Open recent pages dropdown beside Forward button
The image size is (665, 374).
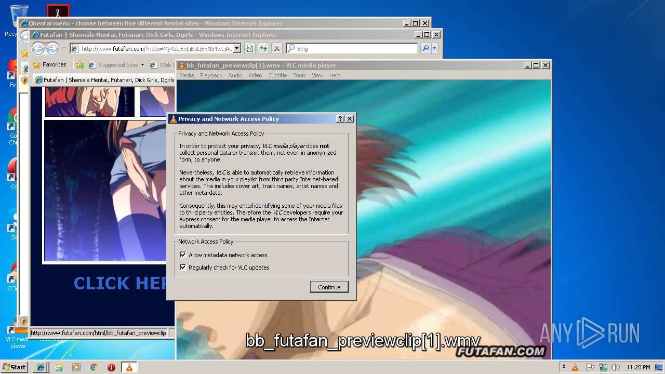click(64, 49)
